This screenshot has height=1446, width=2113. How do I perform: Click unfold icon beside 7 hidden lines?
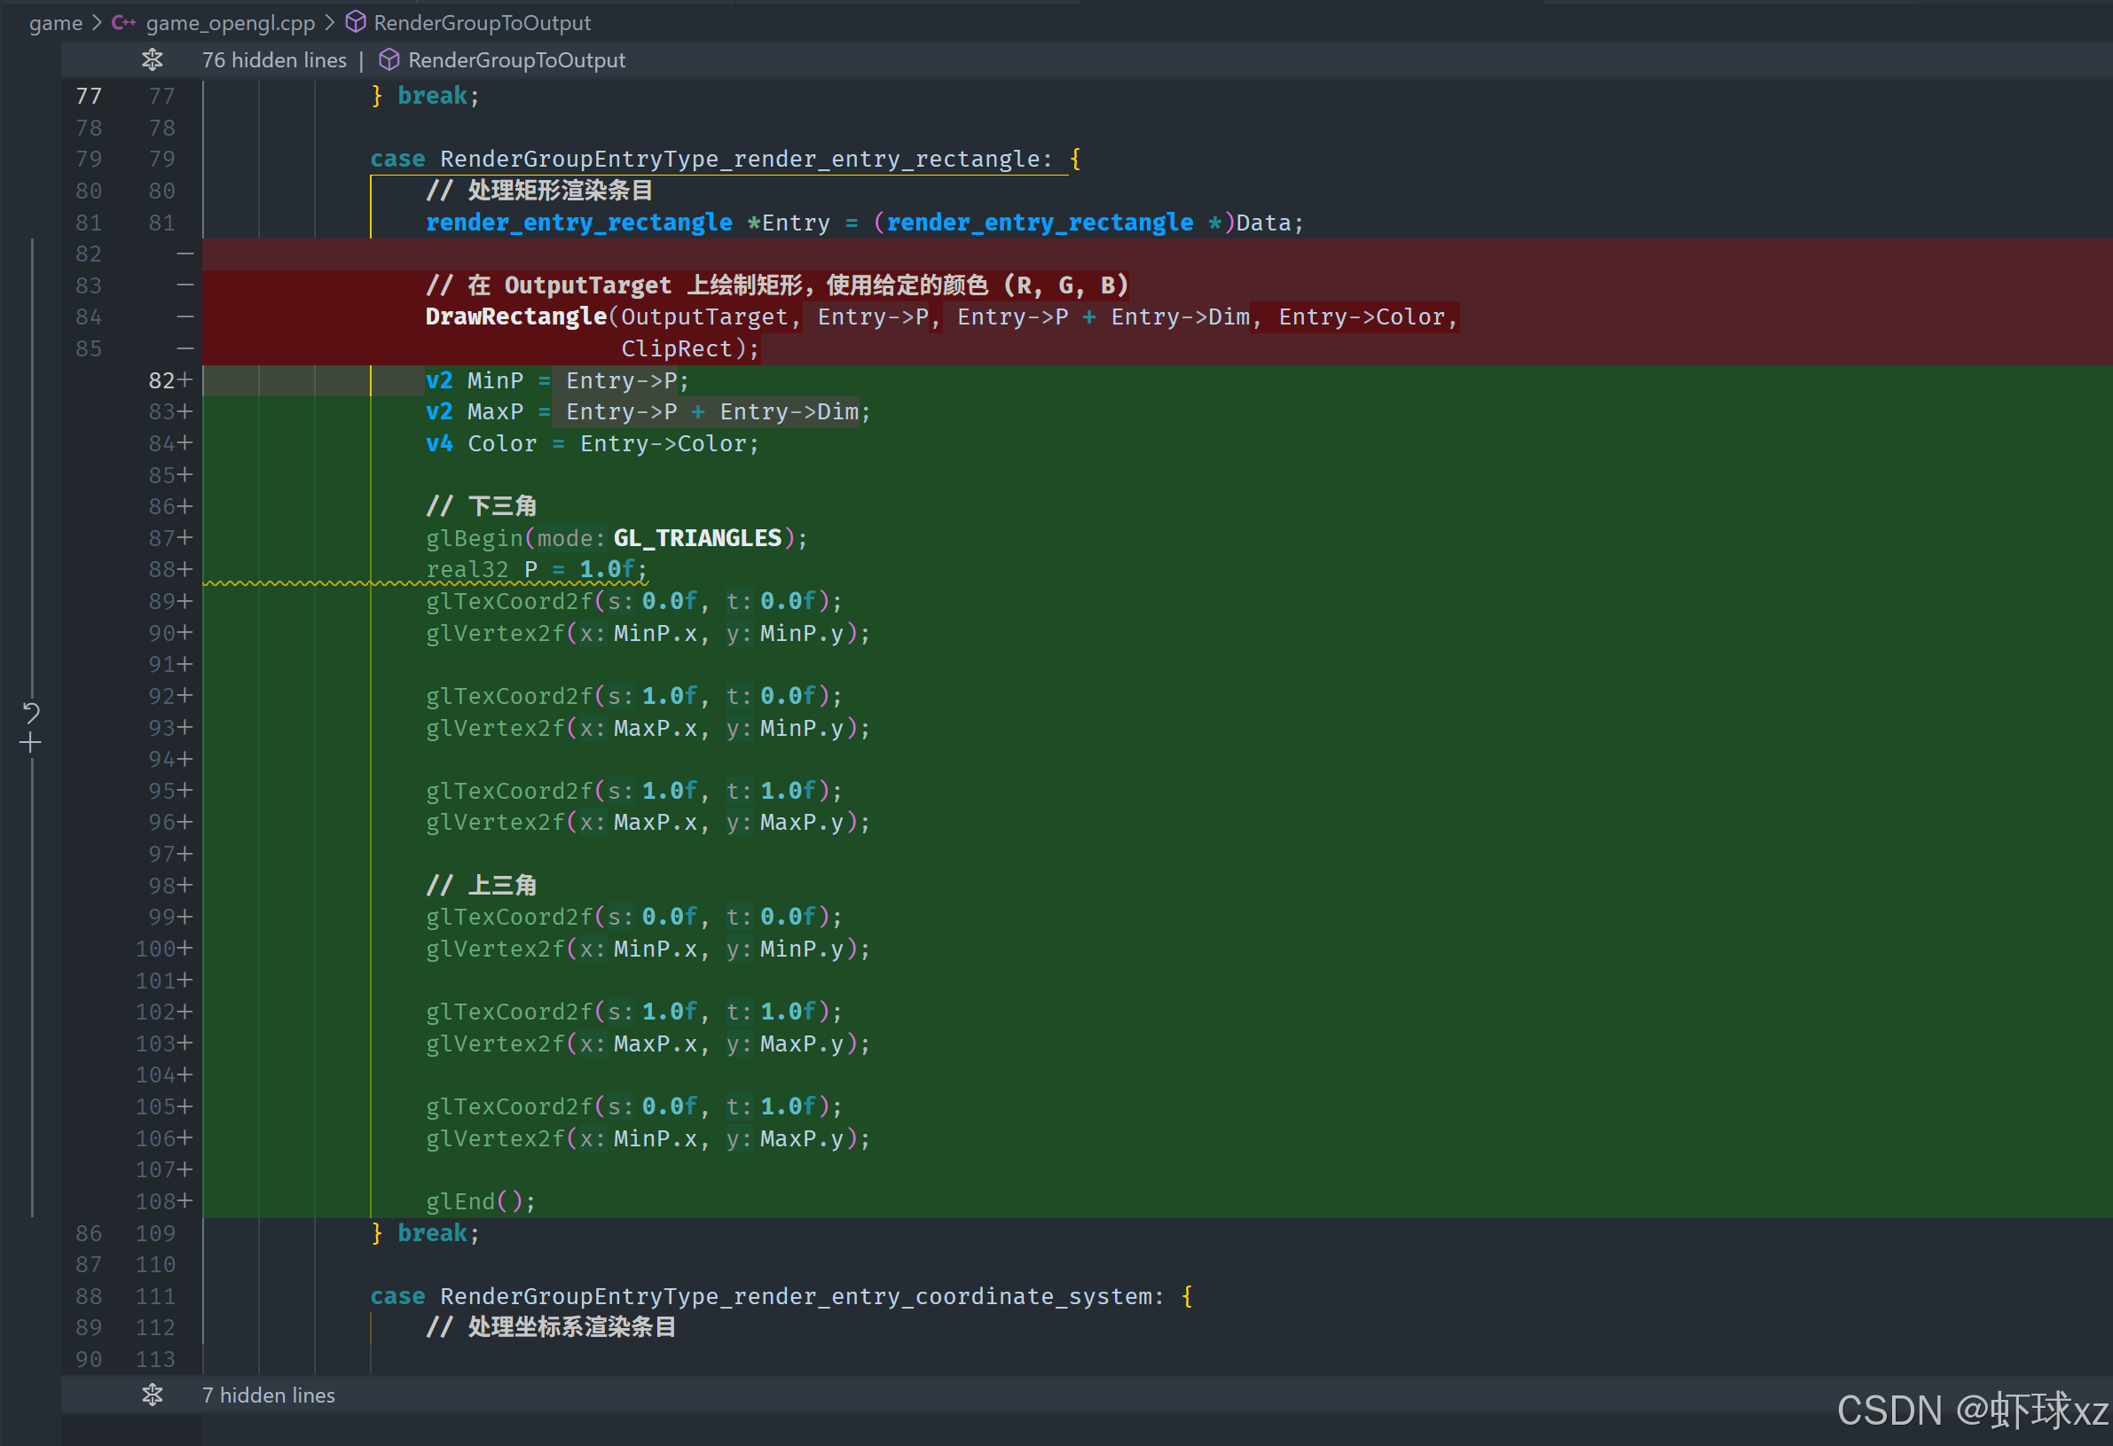152,1395
